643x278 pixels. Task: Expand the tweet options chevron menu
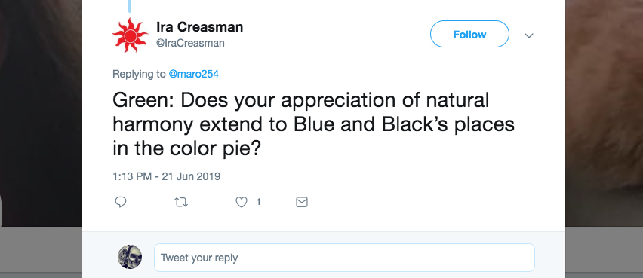click(x=529, y=35)
